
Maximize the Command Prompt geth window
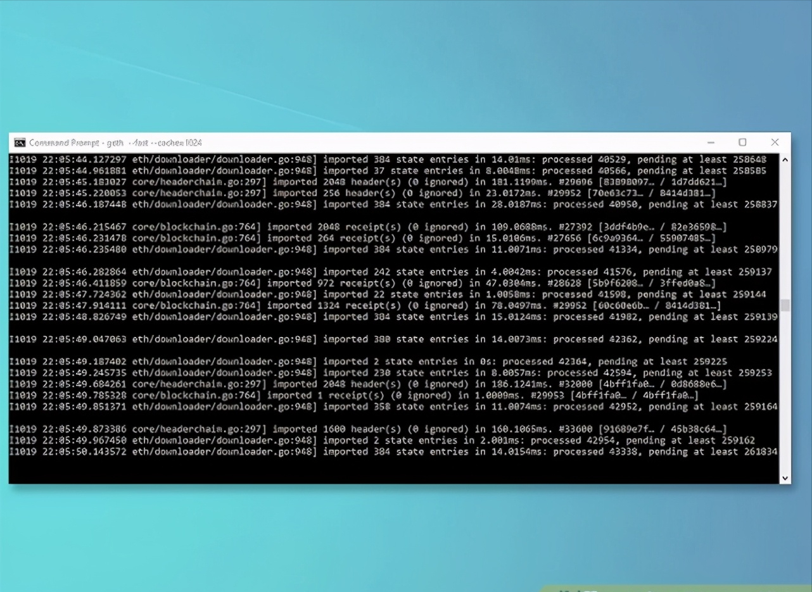[x=742, y=142]
